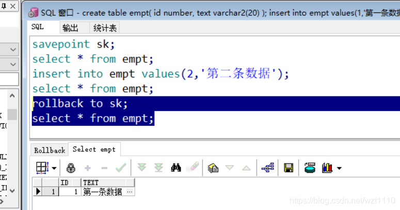The height and width of the screenshot is (210, 400).
Task: Click the up triangle previous record icon
Action: (246, 168)
